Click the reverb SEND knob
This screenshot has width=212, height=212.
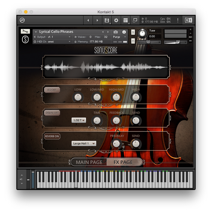click(136, 144)
